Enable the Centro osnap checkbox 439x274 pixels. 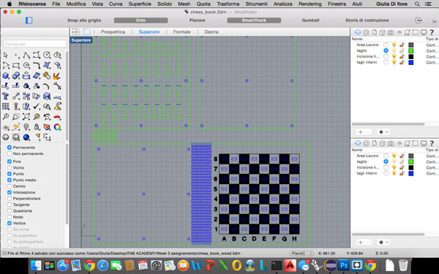point(10,186)
